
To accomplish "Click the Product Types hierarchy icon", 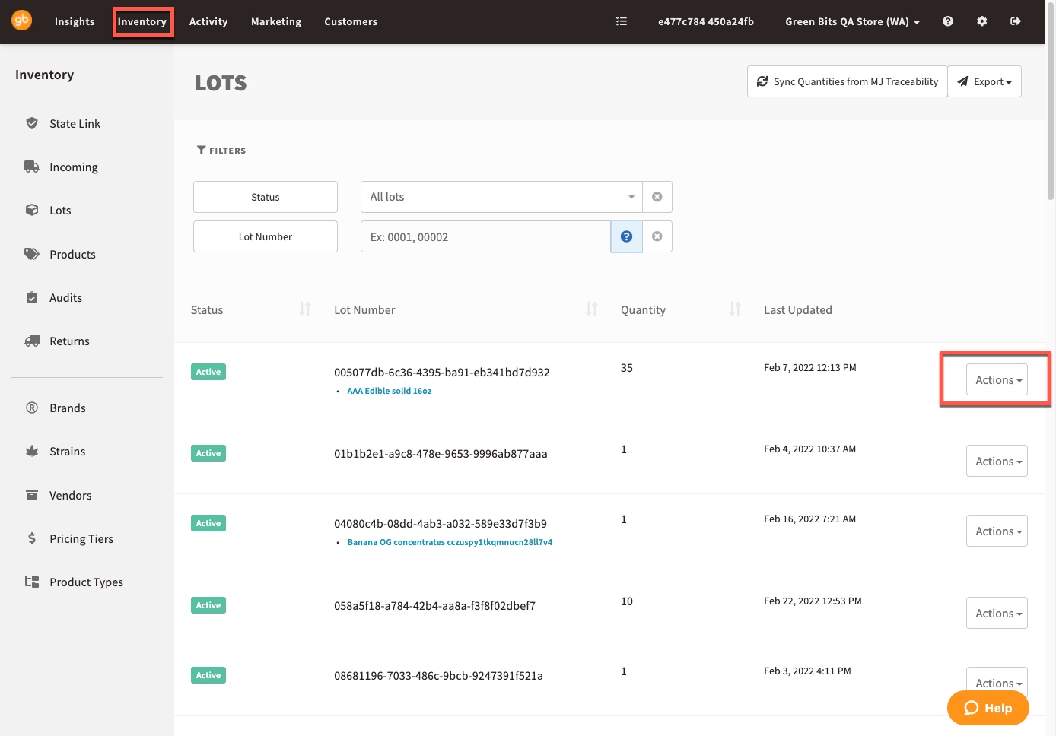I will click(32, 582).
